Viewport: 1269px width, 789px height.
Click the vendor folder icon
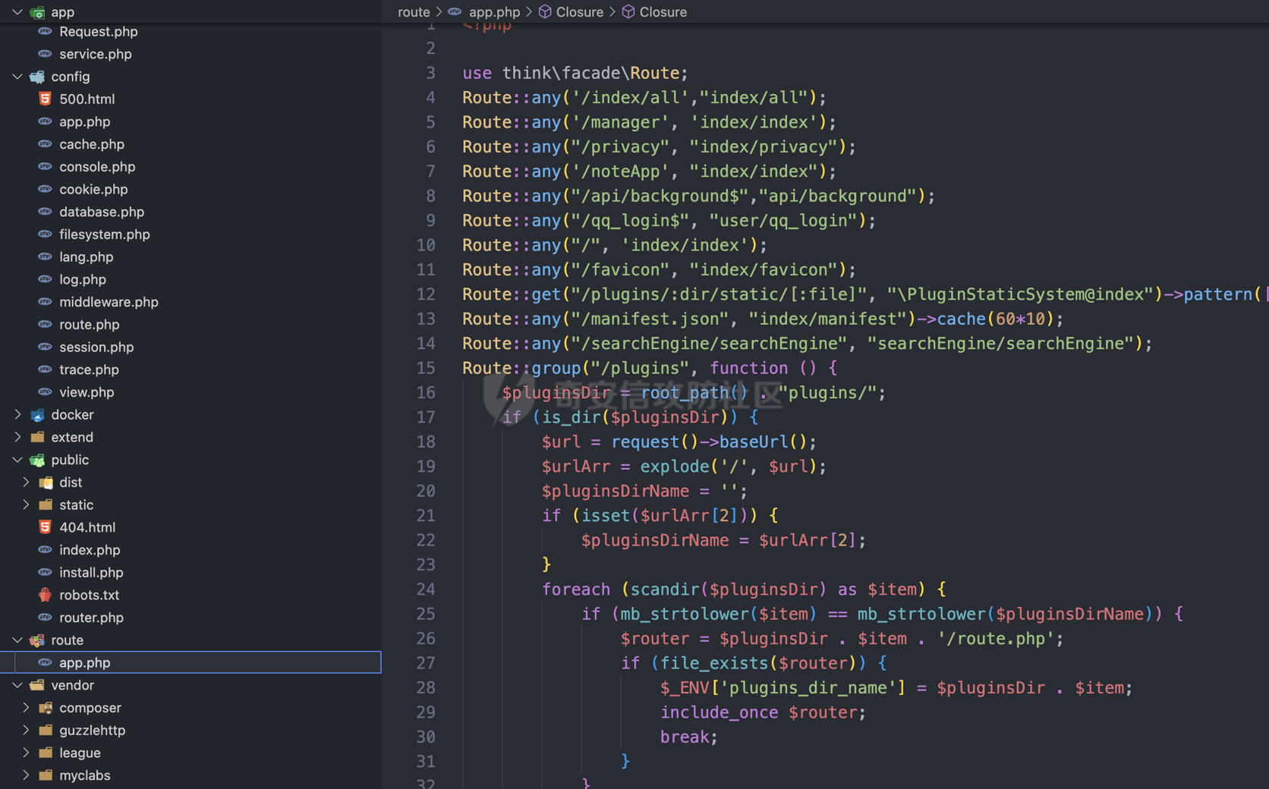[x=37, y=685]
